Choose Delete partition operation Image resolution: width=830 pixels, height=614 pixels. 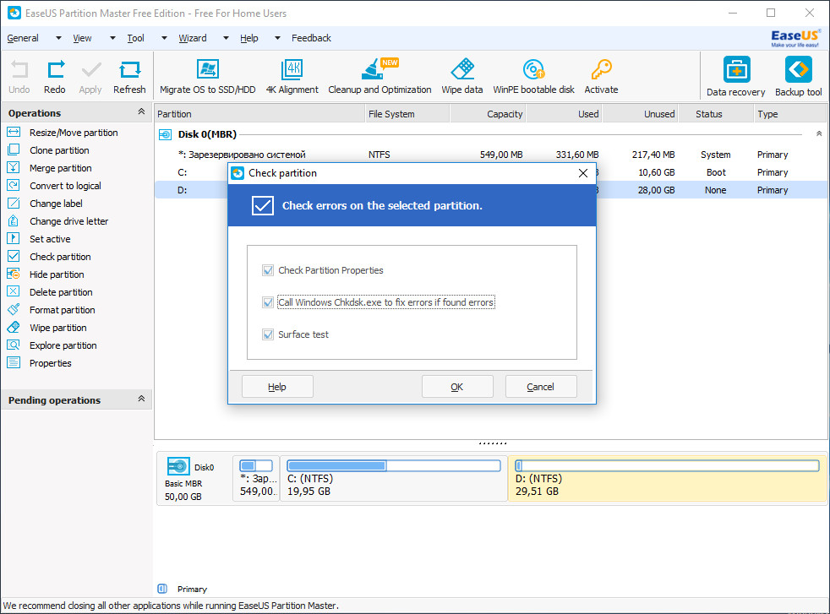tap(61, 292)
